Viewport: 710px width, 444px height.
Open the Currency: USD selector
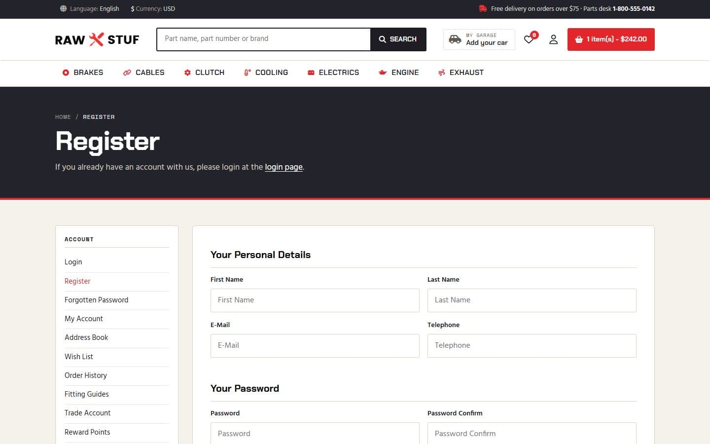pos(153,9)
